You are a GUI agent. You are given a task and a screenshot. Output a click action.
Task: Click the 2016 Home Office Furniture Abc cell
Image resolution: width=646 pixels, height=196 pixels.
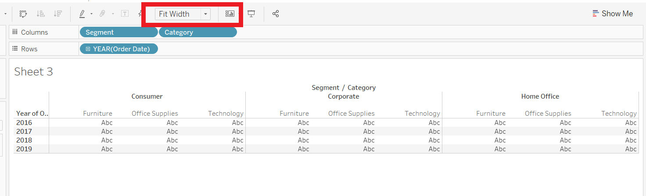point(500,122)
